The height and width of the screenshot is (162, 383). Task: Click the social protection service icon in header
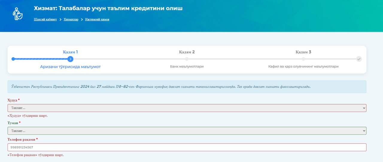(18, 14)
